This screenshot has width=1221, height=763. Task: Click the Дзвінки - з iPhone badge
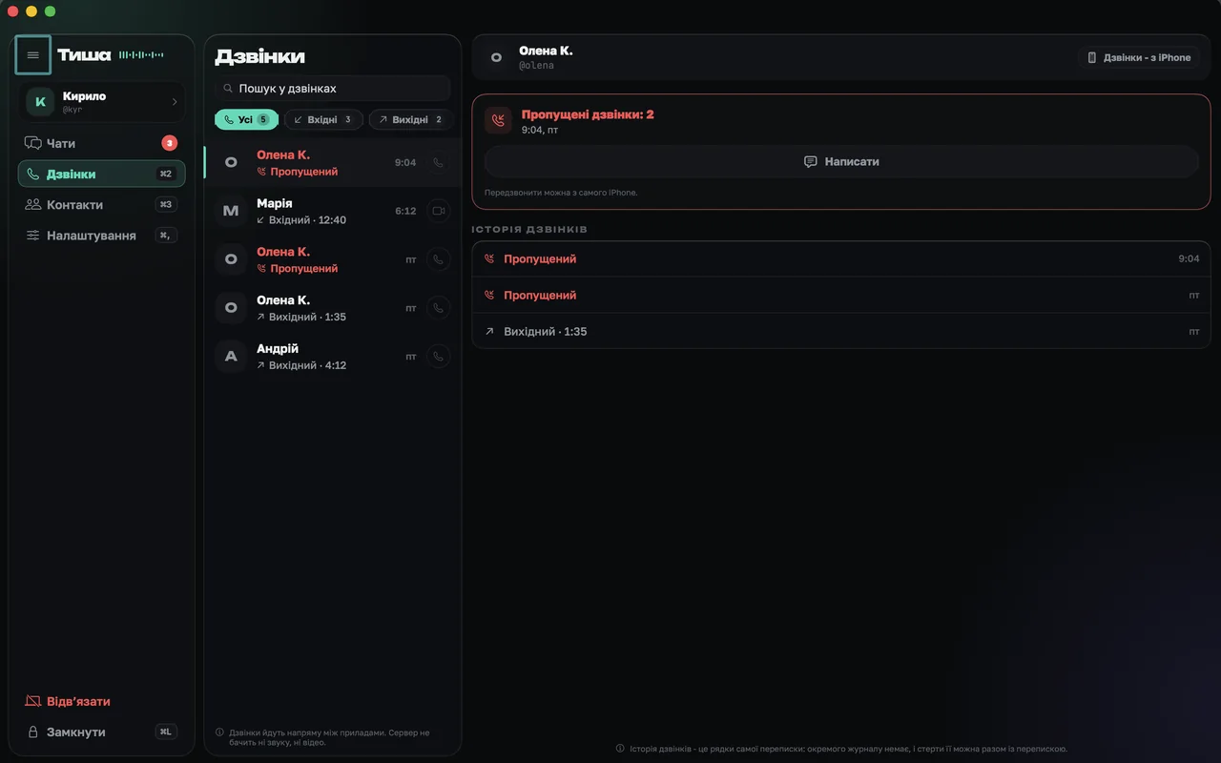1139,57
